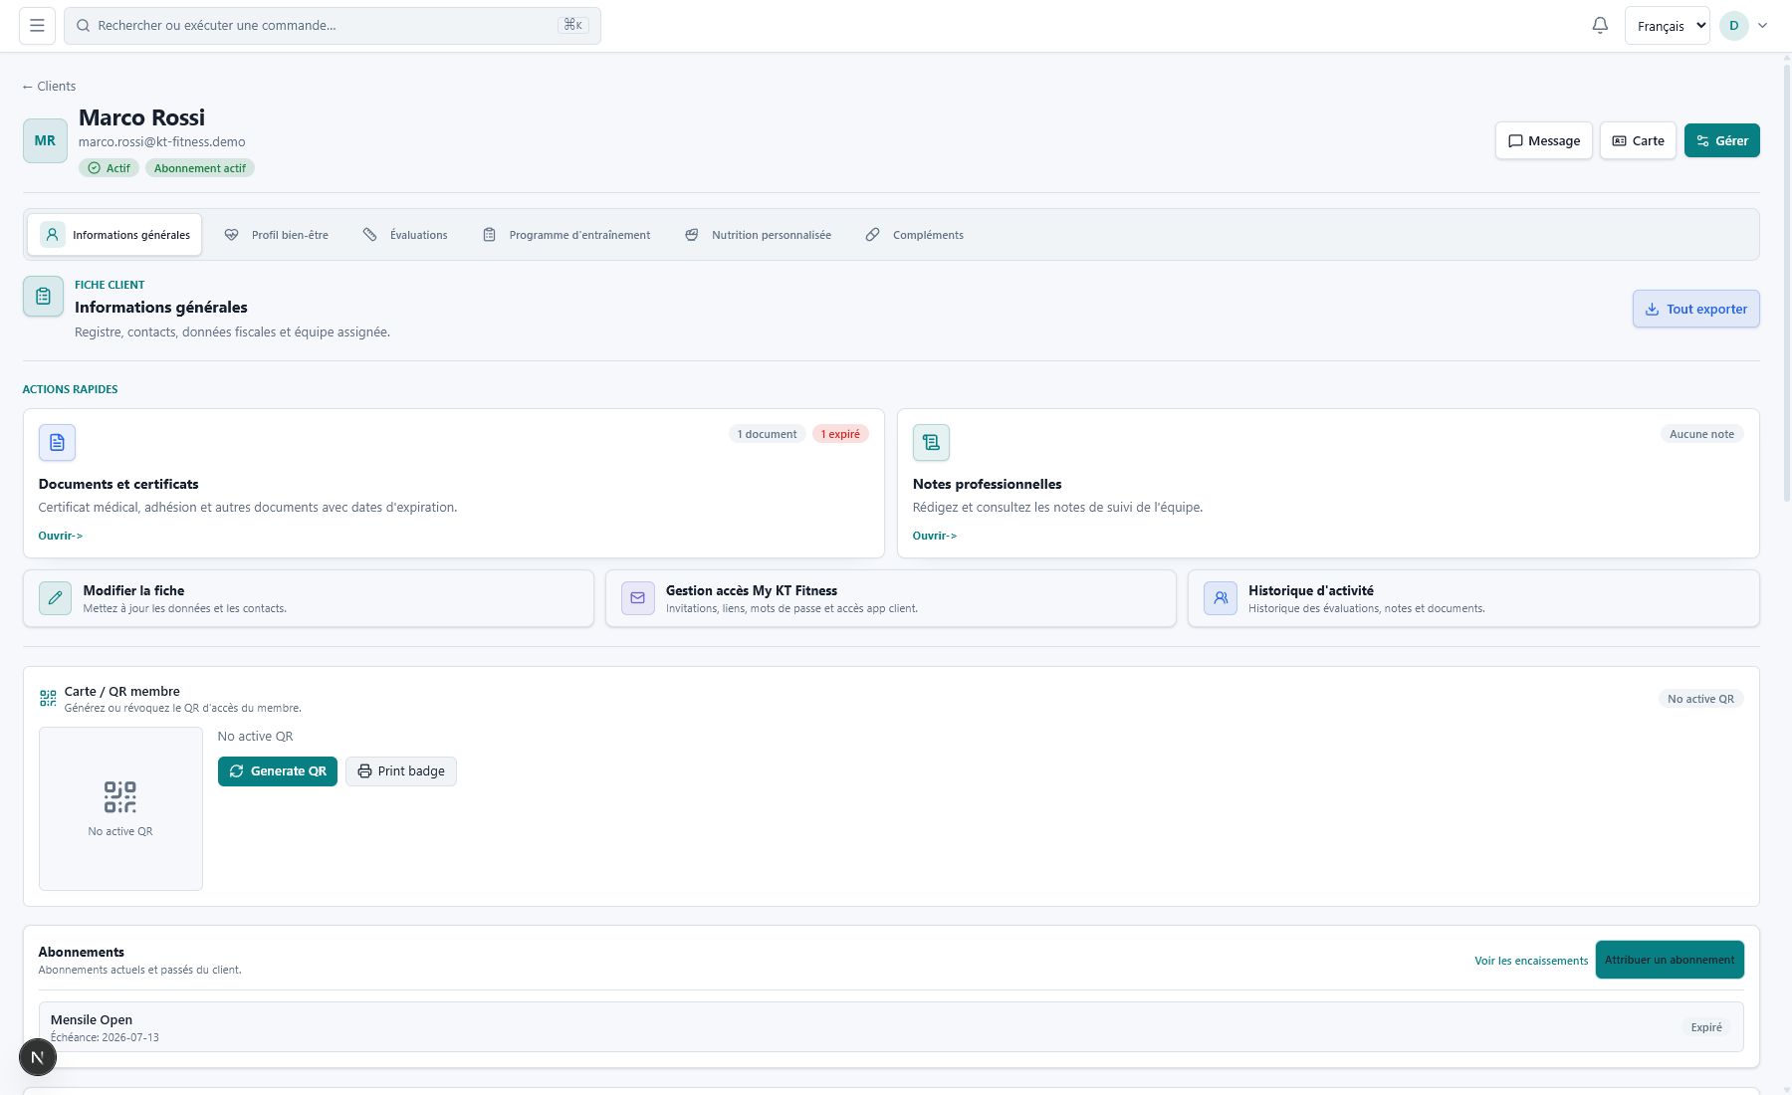Focus the Rechercher ou exécuter une commande field

pyautogui.click(x=333, y=26)
